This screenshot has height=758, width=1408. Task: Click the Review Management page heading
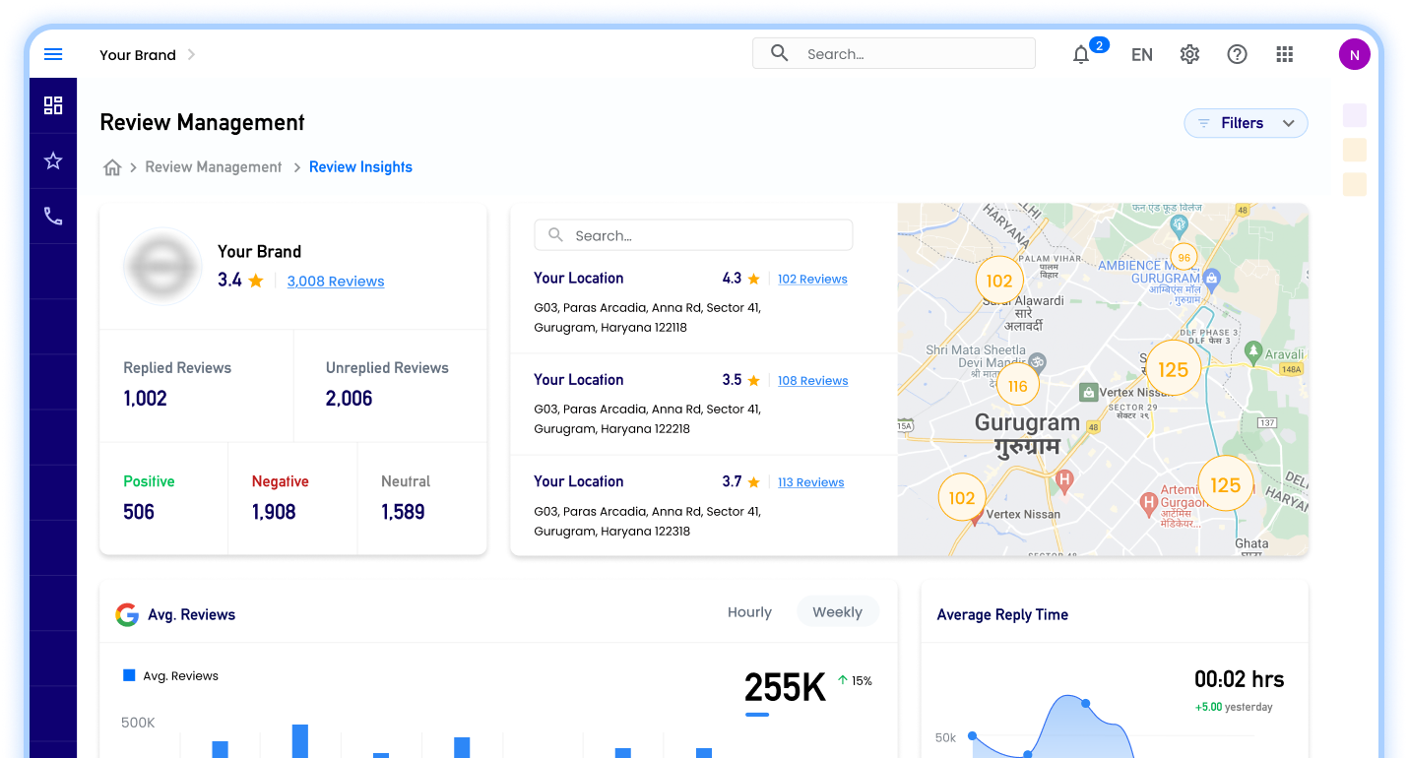(x=202, y=123)
